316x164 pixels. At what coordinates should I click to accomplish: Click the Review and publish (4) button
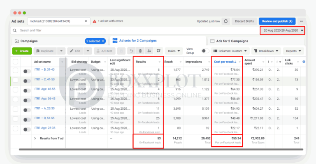277,21
